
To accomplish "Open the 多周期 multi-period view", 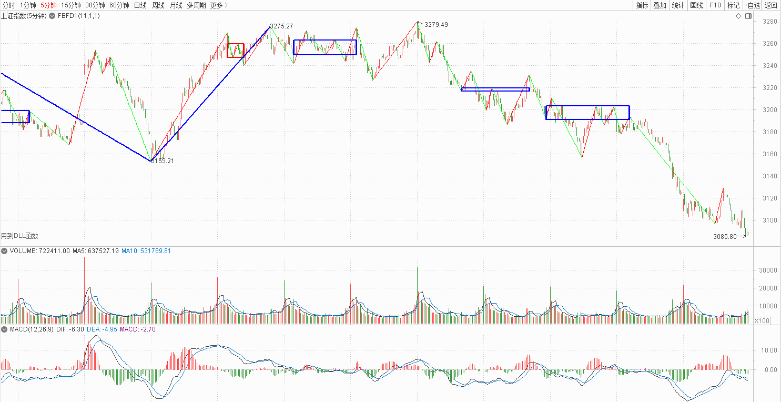I will point(196,5).
